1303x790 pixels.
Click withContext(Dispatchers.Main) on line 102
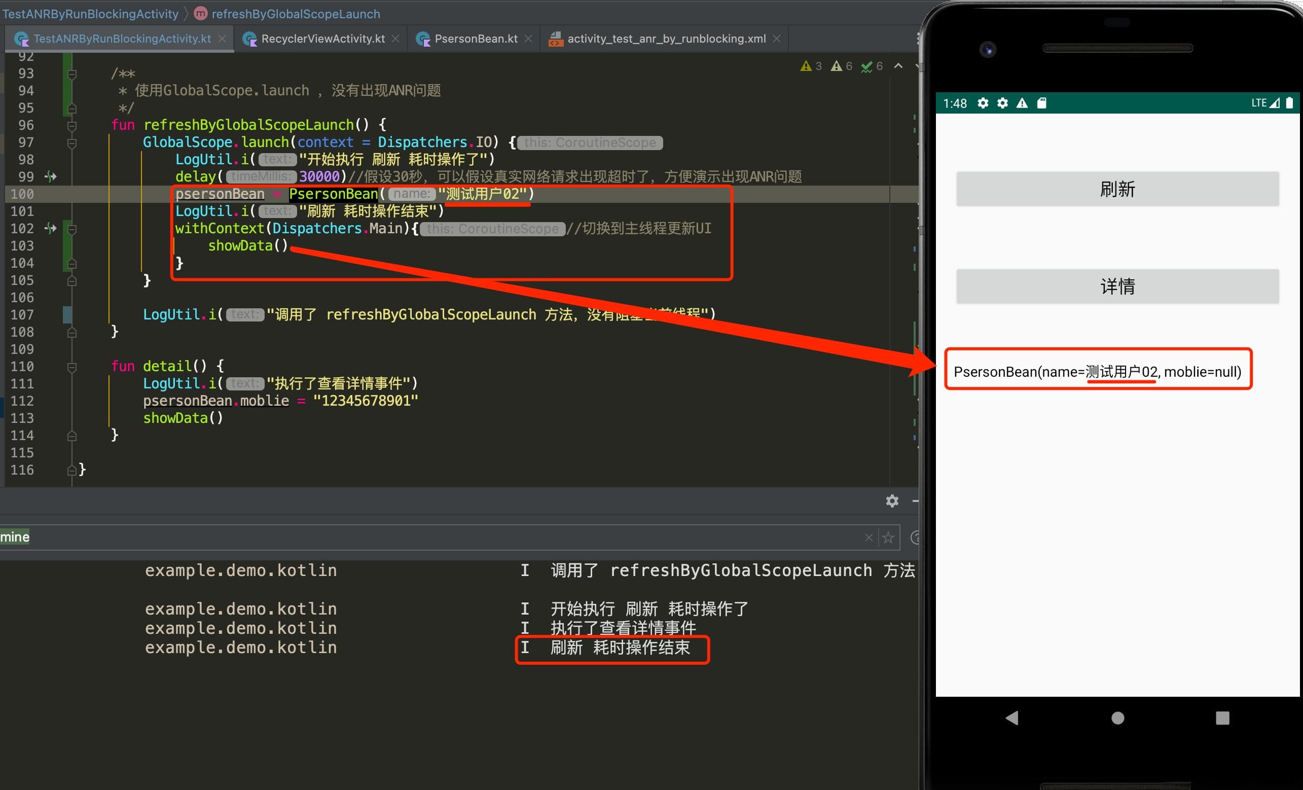(293, 229)
